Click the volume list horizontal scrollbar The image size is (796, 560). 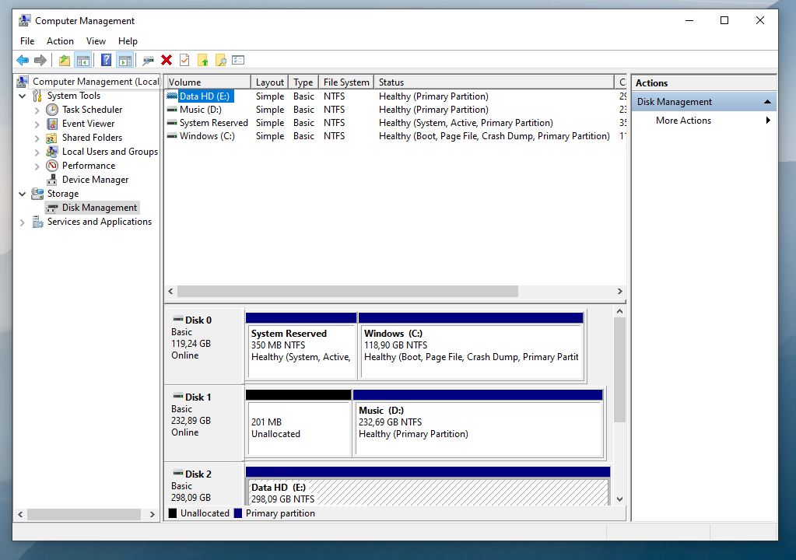pyautogui.click(x=347, y=291)
